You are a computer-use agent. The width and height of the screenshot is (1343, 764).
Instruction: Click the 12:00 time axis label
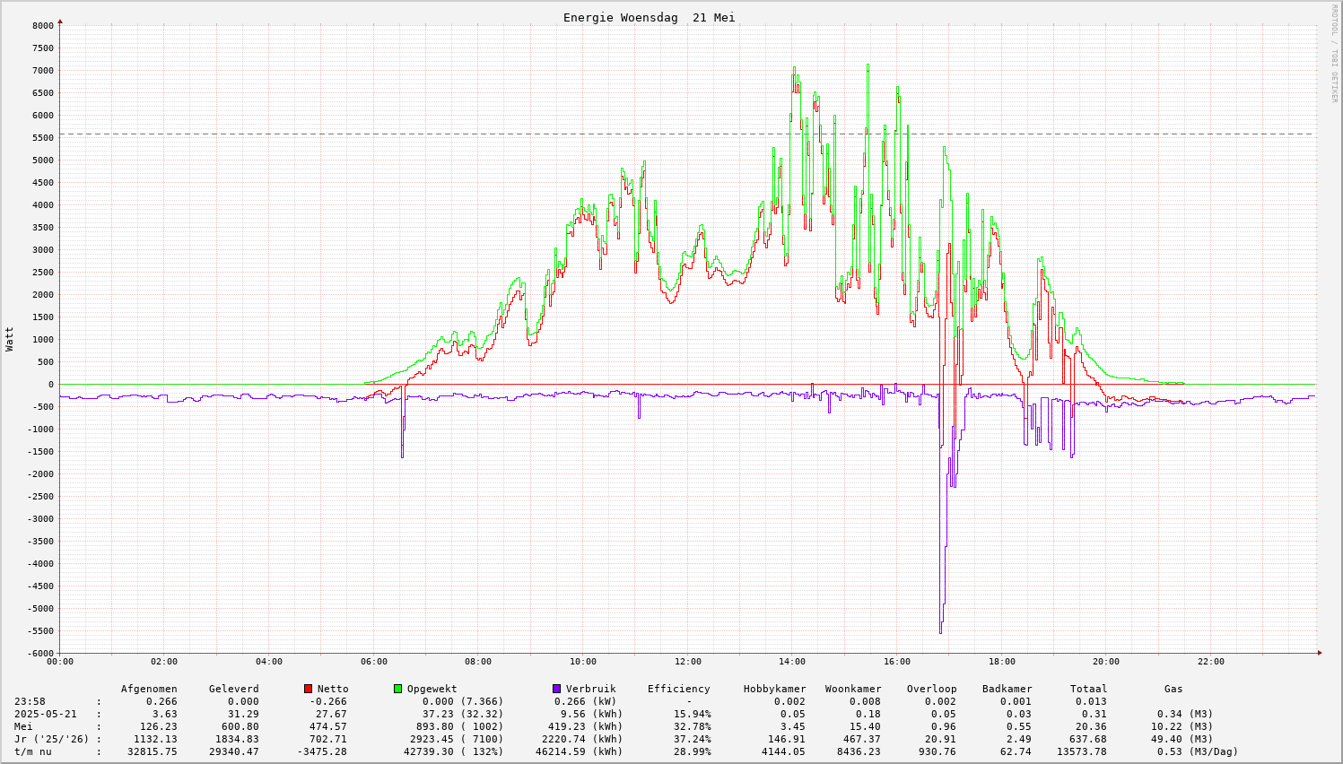coord(687,662)
